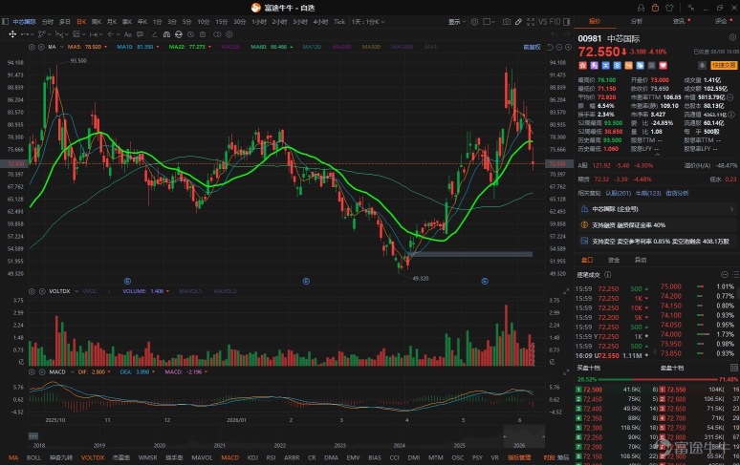Click the delete drawings trash icon
The width and height of the screenshot is (740, 465).
coord(203,34)
